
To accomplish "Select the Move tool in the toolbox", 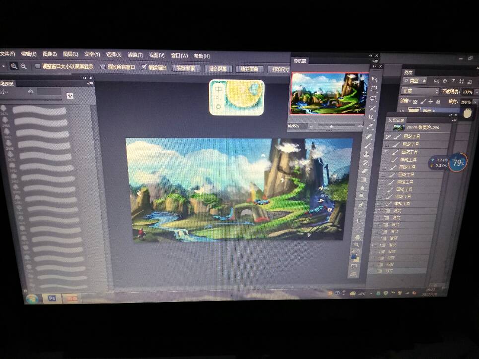I will click(375, 79).
